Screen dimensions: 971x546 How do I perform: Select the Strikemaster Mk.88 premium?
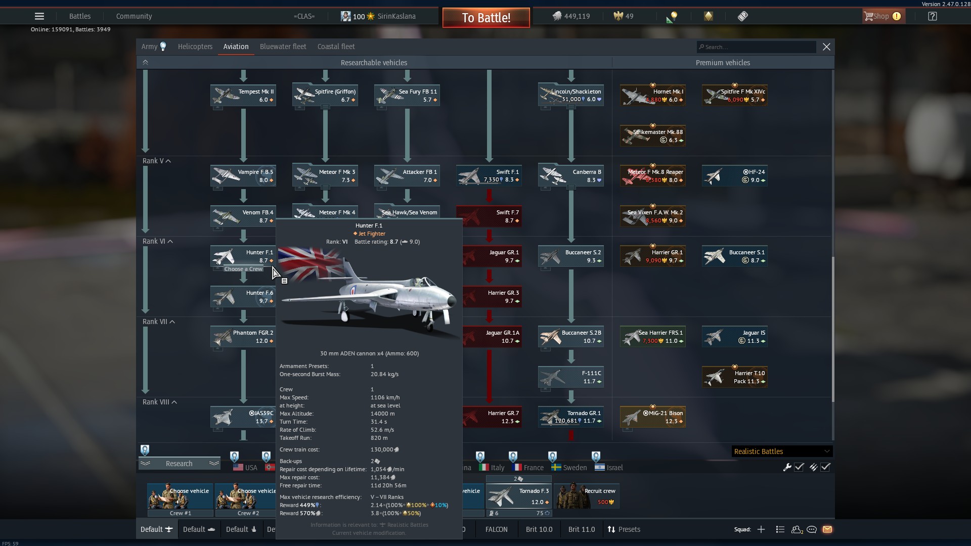tap(653, 136)
